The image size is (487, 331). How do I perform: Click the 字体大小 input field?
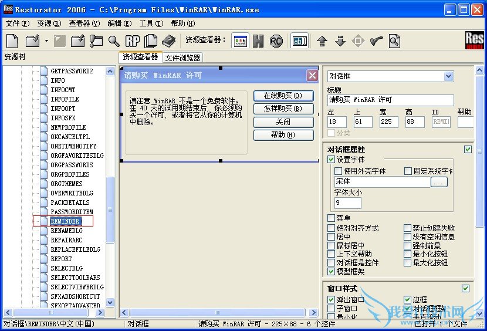[x=348, y=203]
